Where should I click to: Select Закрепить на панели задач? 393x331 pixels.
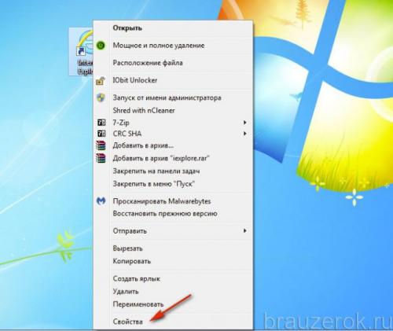click(156, 171)
